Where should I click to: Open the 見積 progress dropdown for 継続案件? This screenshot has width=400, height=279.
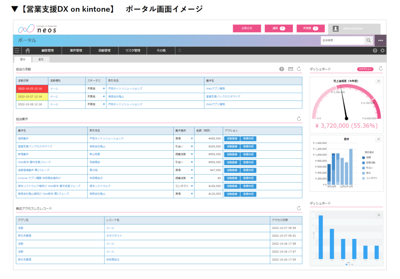pos(192,138)
